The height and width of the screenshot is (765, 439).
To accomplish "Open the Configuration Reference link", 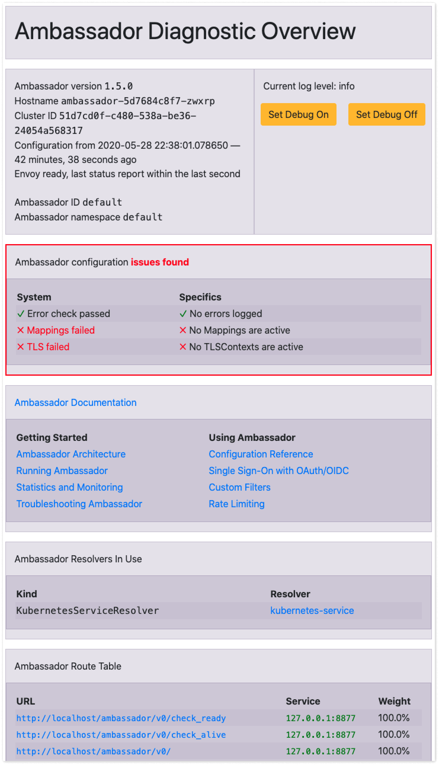I will tap(260, 454).
